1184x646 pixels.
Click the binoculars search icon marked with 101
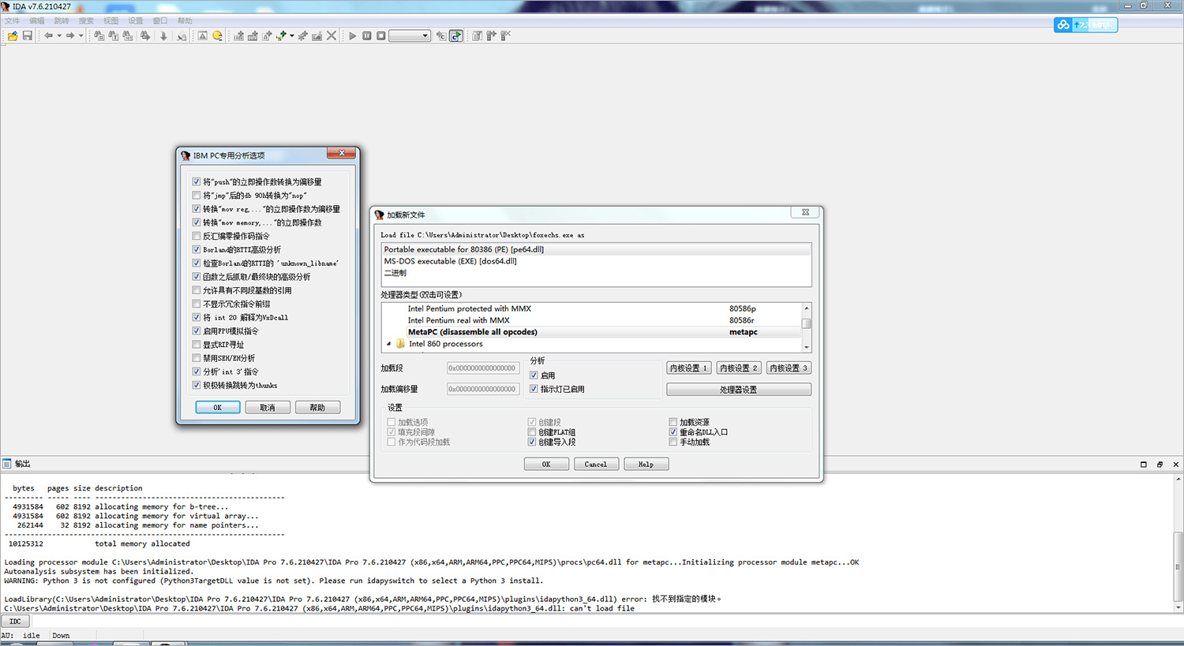point(127,35)
